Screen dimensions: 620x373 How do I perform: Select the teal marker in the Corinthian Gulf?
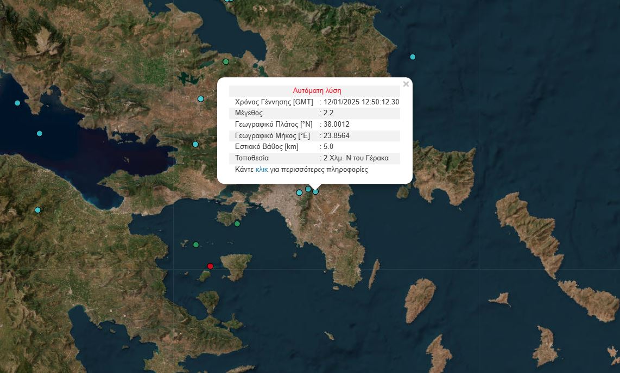[39, 133]
